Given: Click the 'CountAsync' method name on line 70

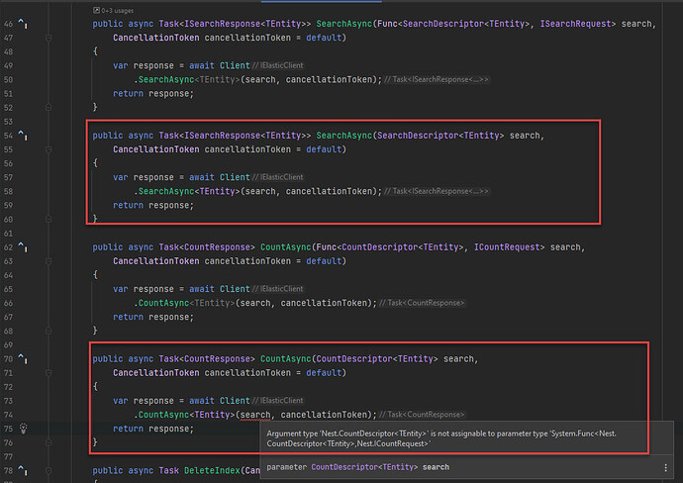Looking at the screenshot, I should coord(286,358).
